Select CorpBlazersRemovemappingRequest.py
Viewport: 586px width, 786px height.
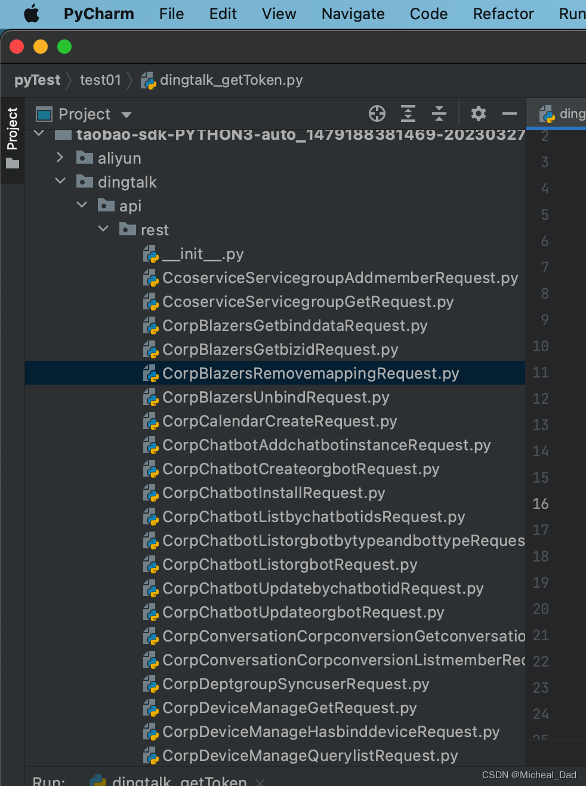(311, 373)
